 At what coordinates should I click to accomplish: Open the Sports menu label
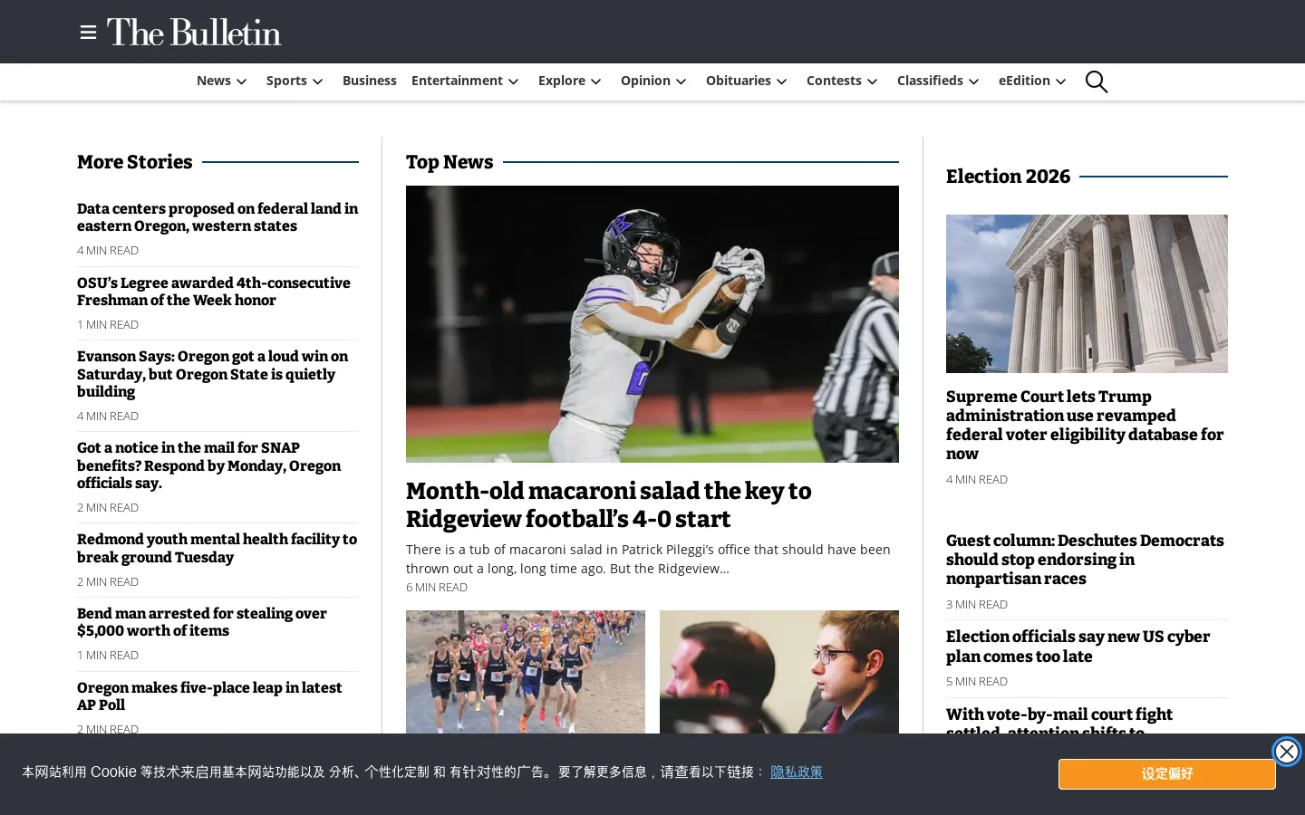coord(286,81)
